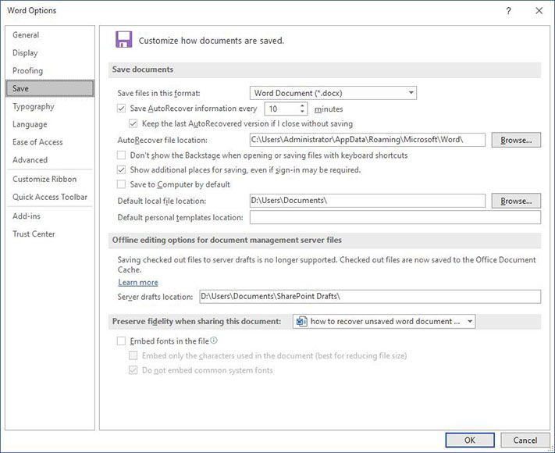Uncheck Keep the last AutoRecovered version

point(133,123)
